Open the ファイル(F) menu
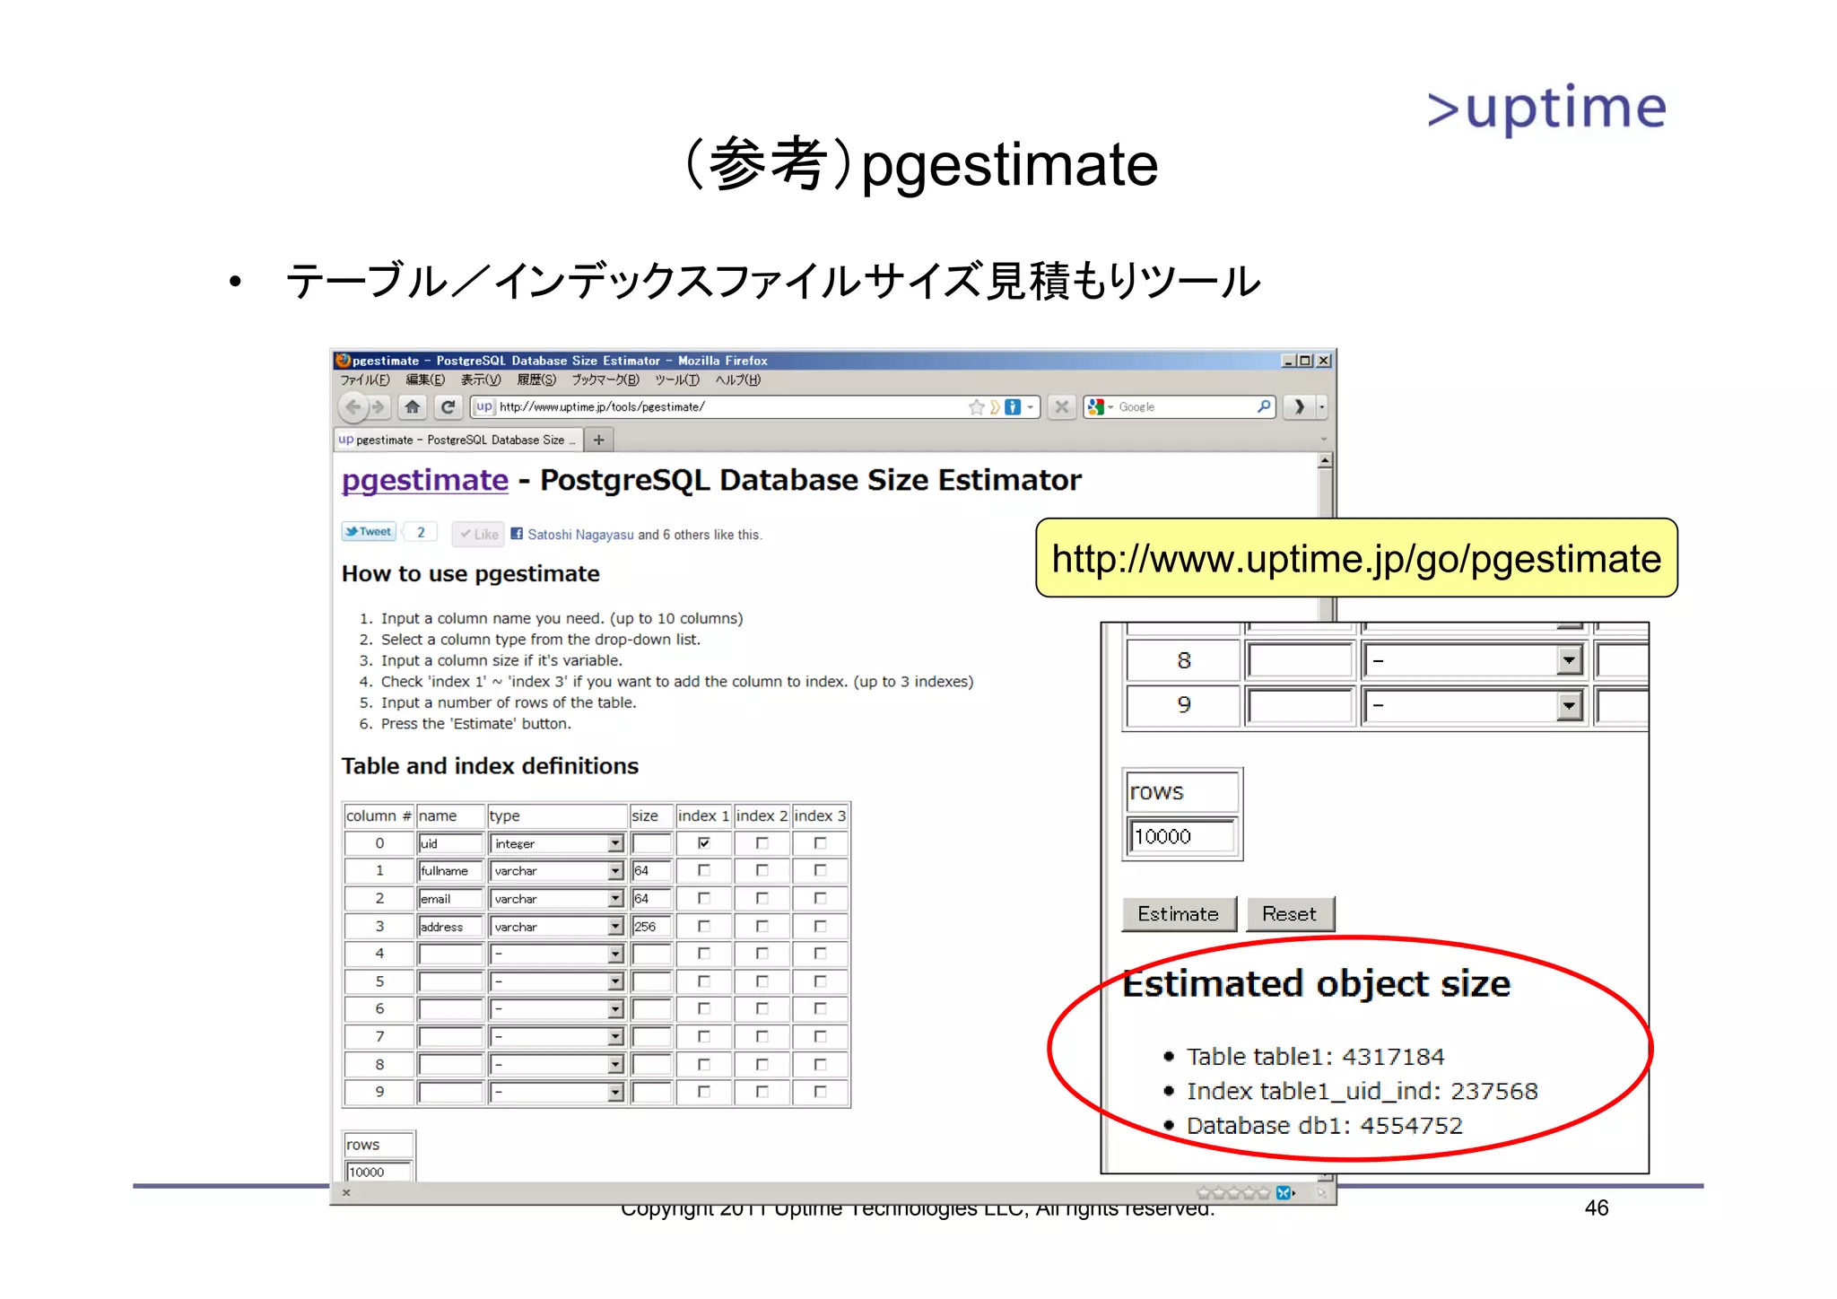 tap(365, 380)
